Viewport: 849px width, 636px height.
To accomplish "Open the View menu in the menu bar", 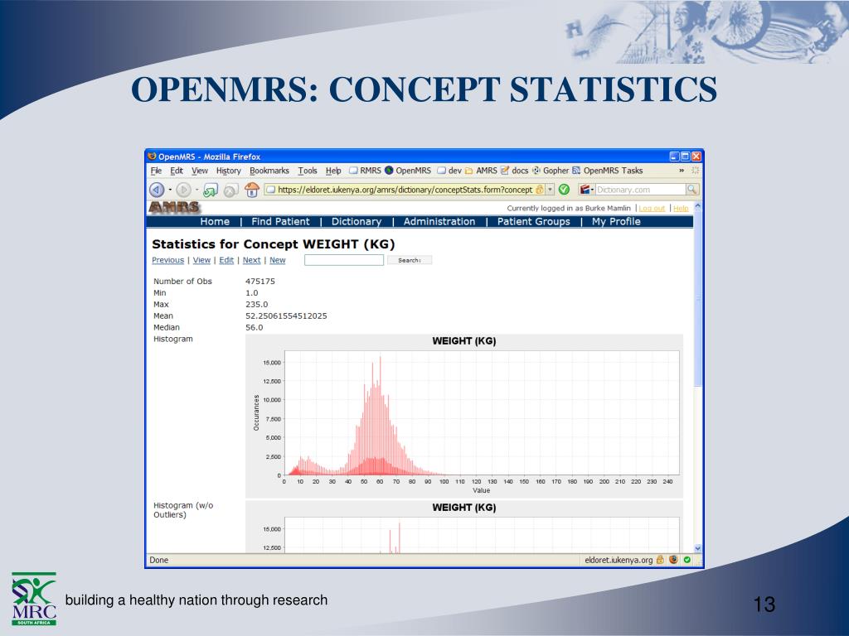I will click(x=200, y=171).
